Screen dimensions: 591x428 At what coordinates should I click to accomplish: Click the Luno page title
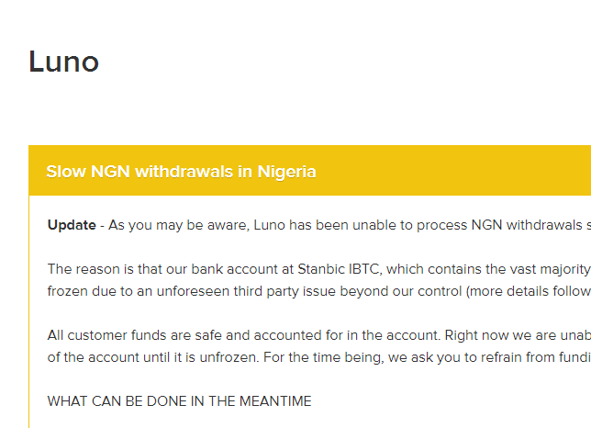coord(63,62)
